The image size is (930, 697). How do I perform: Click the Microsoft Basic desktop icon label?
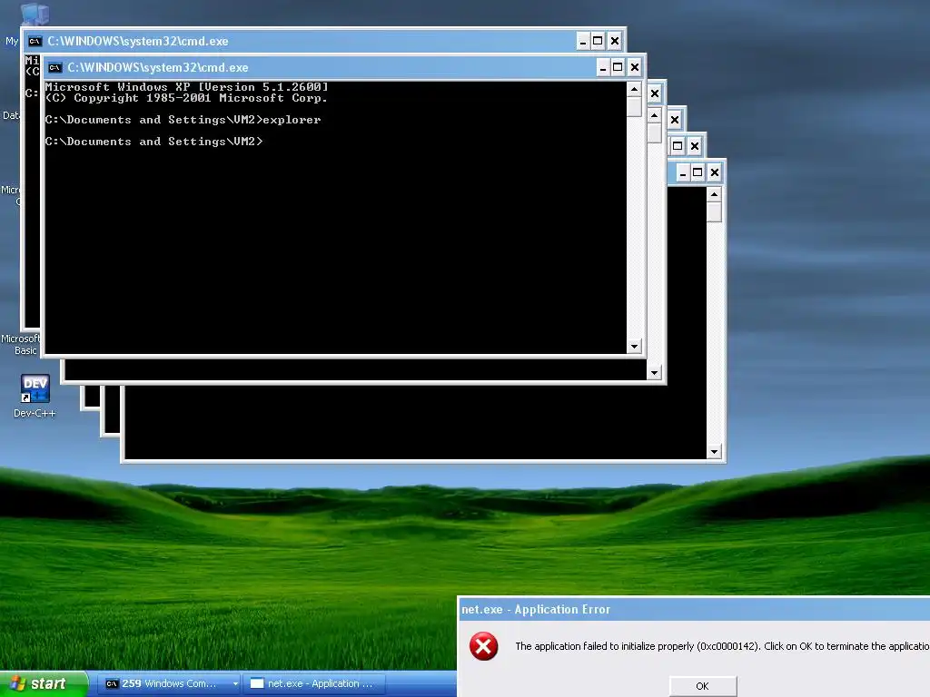(21, 344)
